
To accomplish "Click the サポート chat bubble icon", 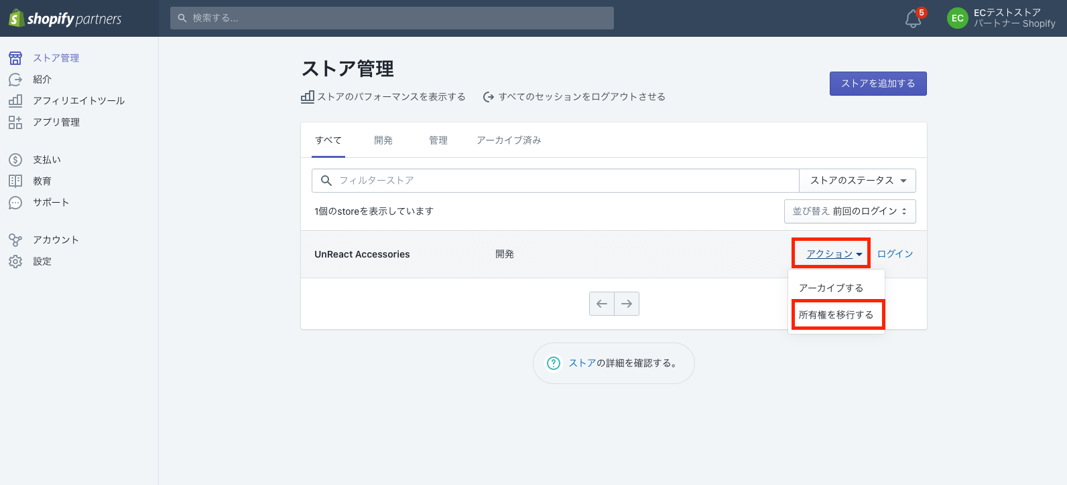I will click(15, 203).
